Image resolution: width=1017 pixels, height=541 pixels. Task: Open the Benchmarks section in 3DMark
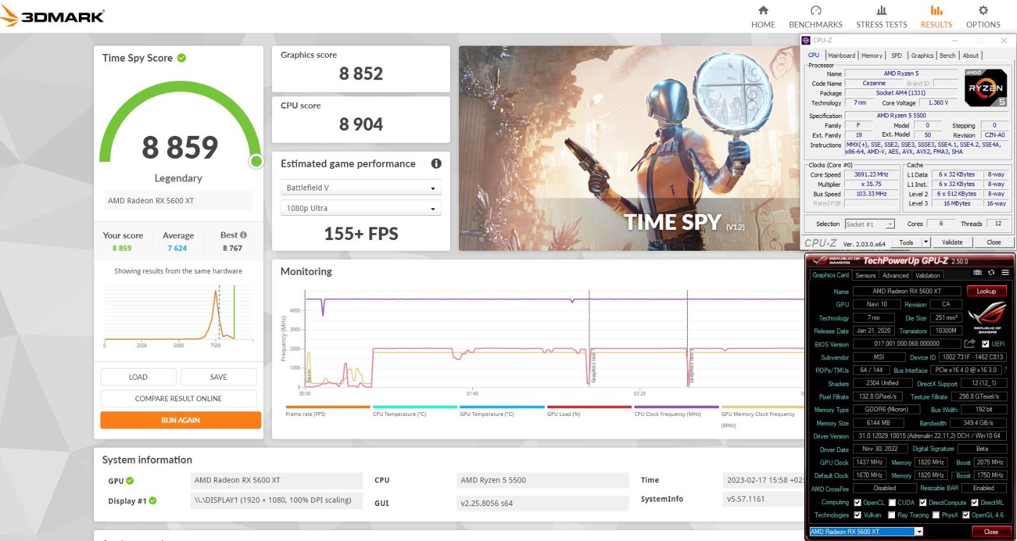click(x=816, y=17)
